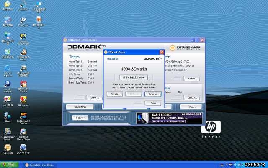Click the Register button in 3DMark05
268x168 pixels.
[x=80, y=118]
